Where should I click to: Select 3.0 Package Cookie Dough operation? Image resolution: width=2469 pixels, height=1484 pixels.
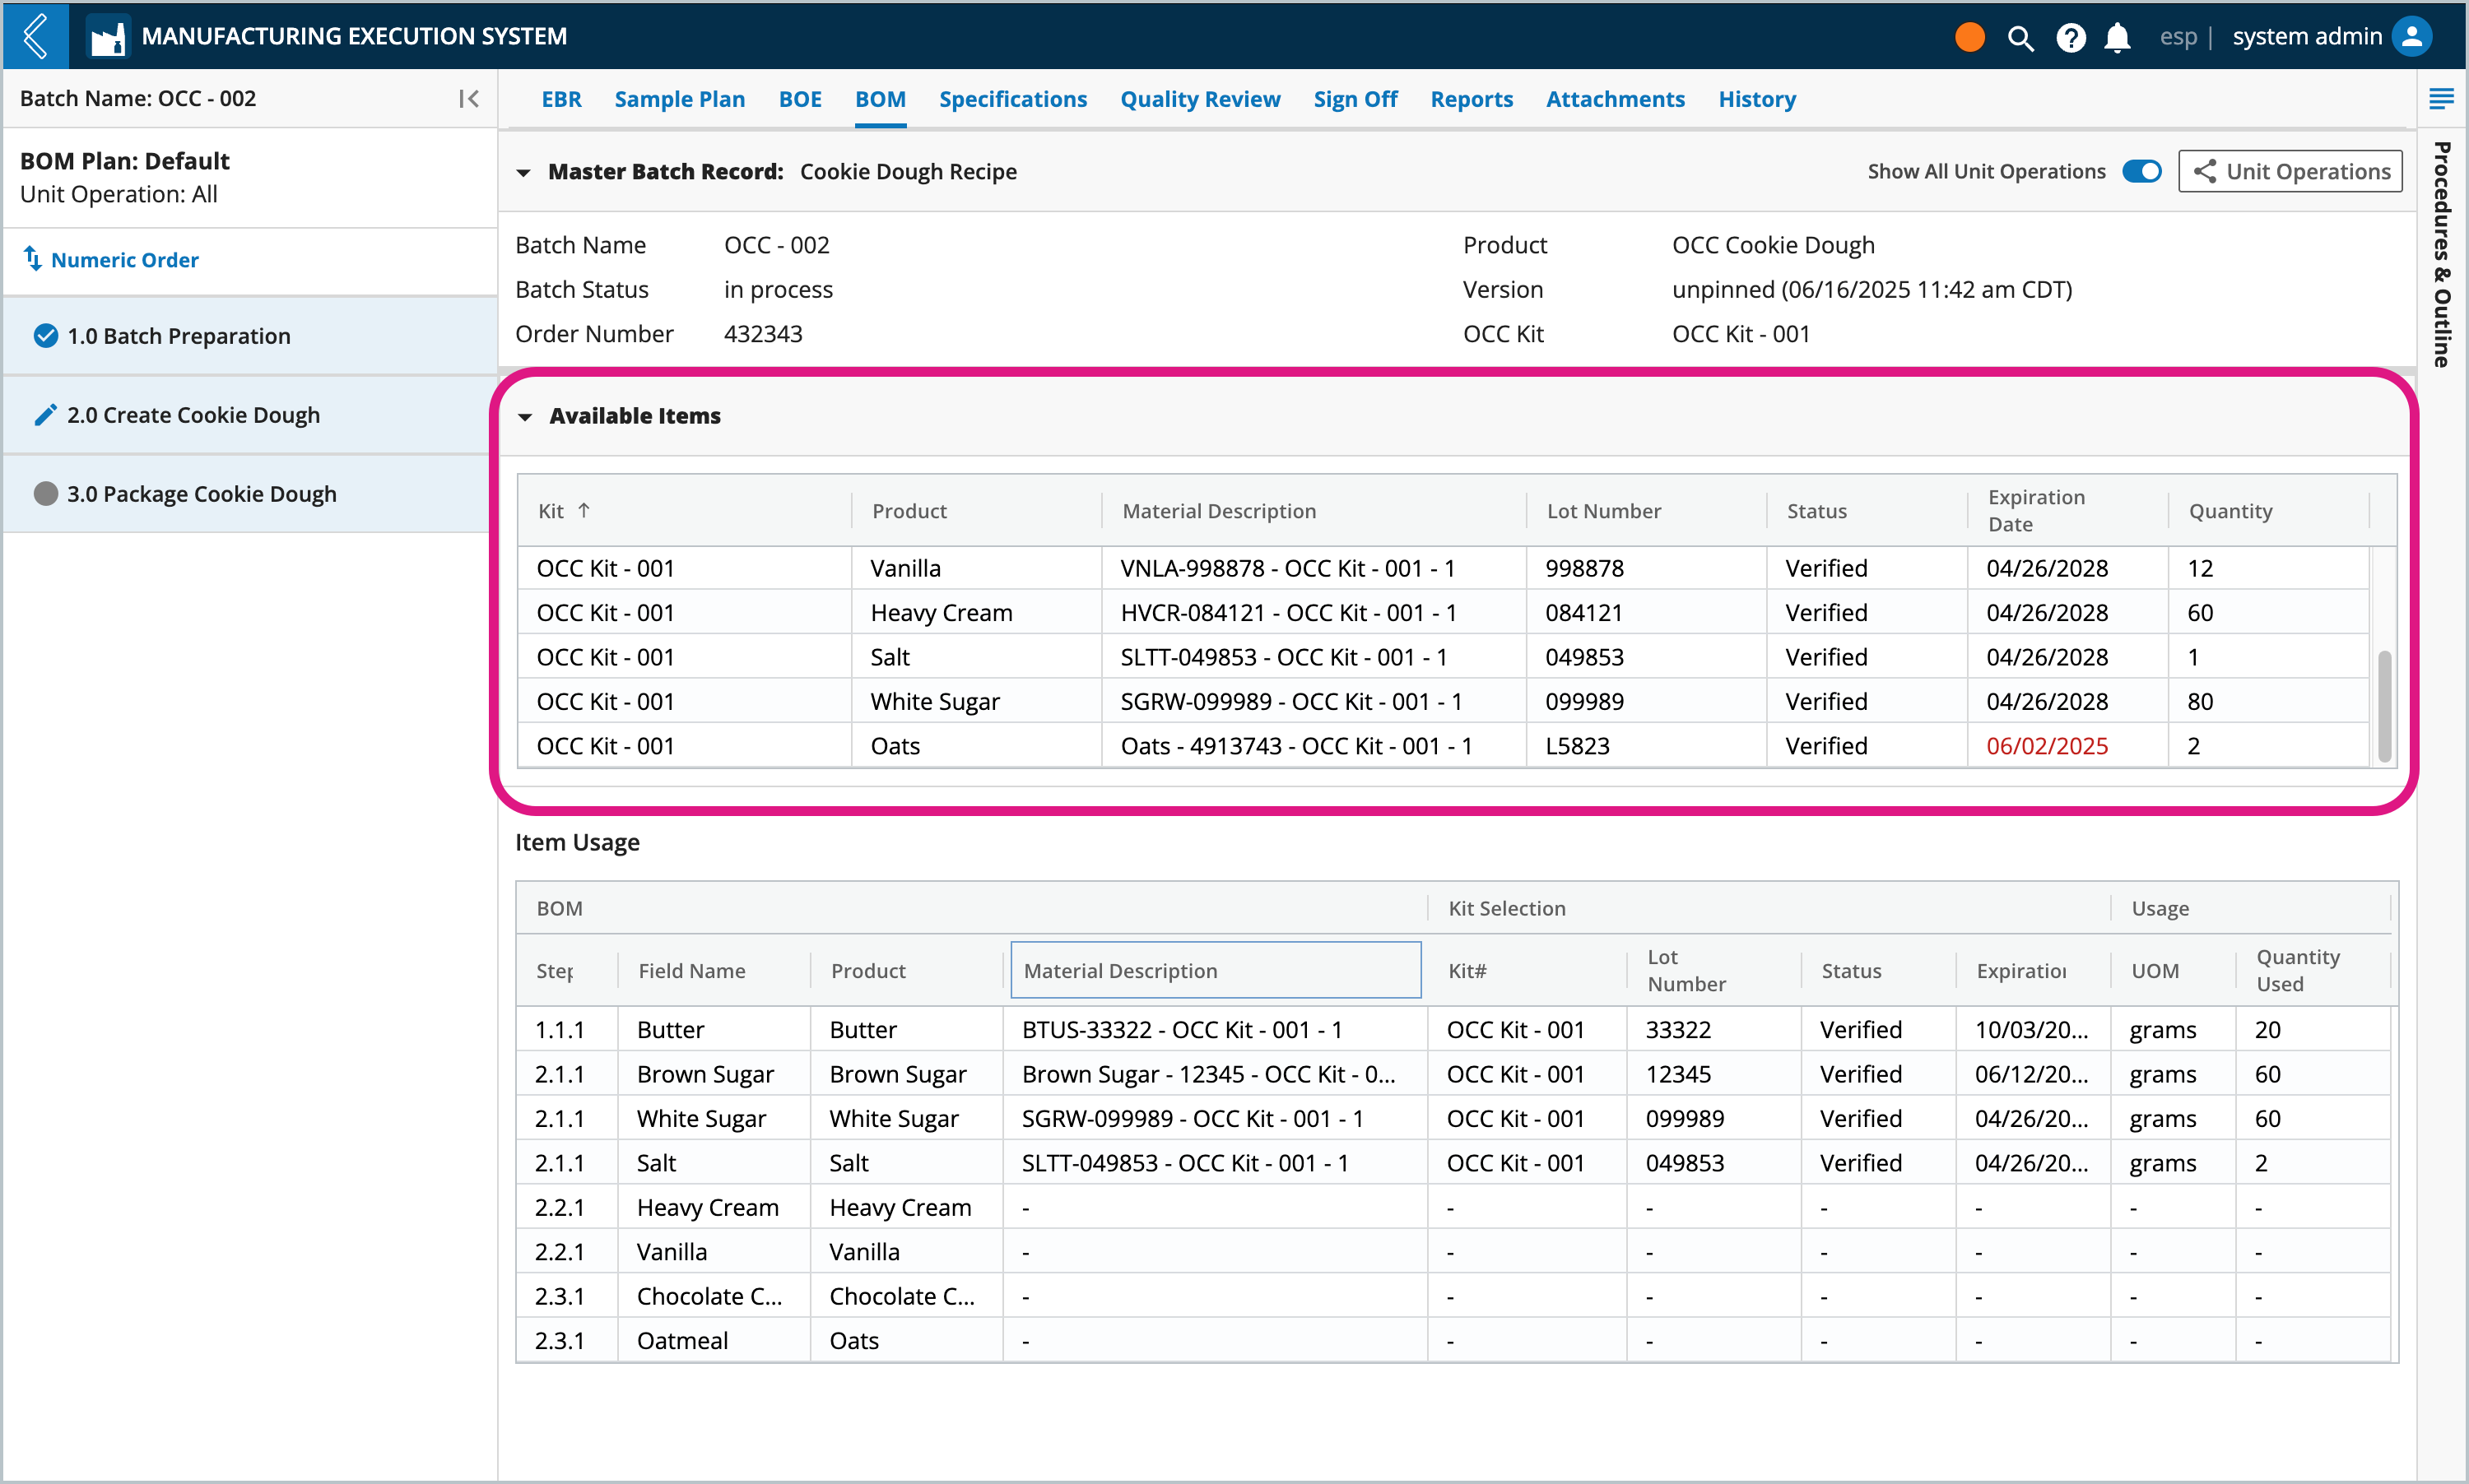pyautogui.click(x=250, y=494)
